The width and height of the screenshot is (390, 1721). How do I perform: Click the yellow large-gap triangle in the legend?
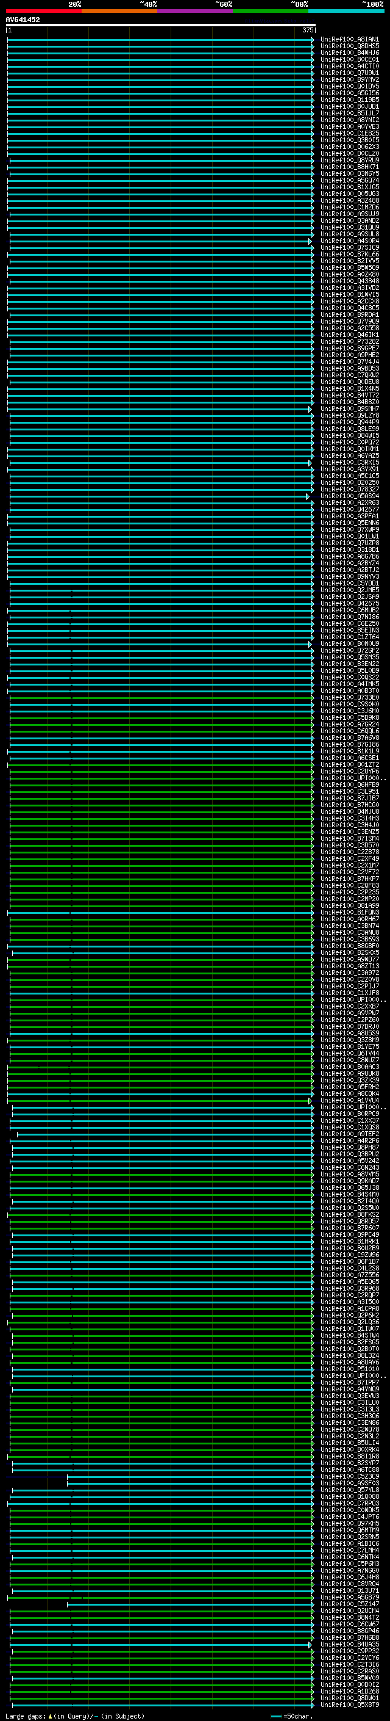coord(50,1716)
